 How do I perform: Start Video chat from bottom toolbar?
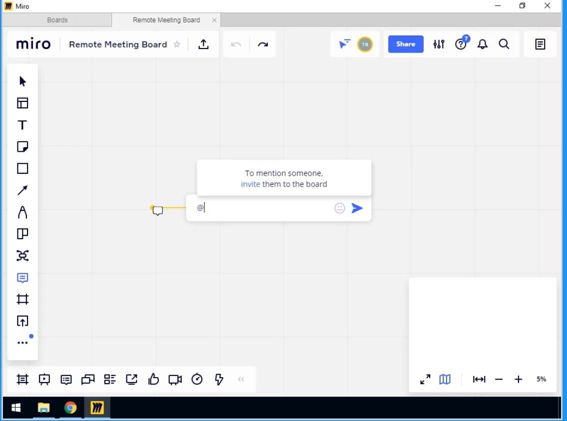coord(175,380)
